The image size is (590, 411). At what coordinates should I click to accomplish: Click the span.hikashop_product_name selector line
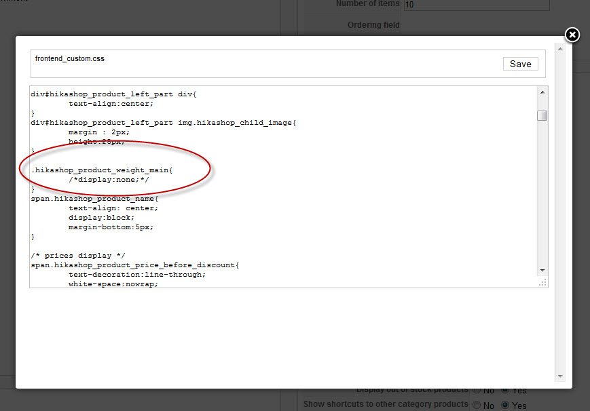coord(94,199)
